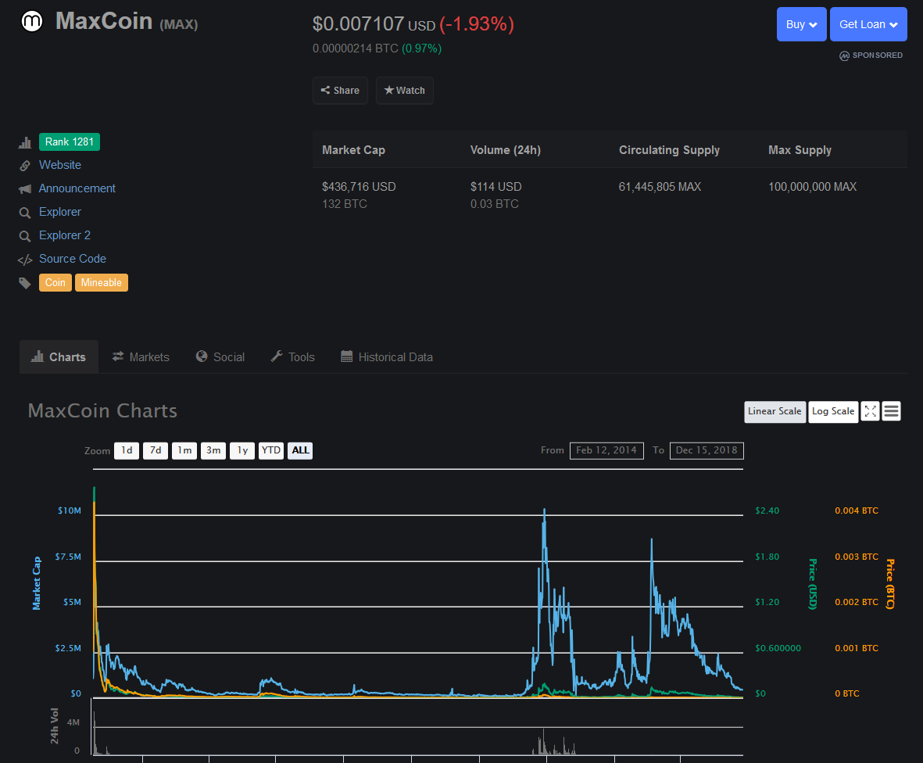Add MaxCoin to watchlist with Watch
923x763 pixels.
[404, 90]
